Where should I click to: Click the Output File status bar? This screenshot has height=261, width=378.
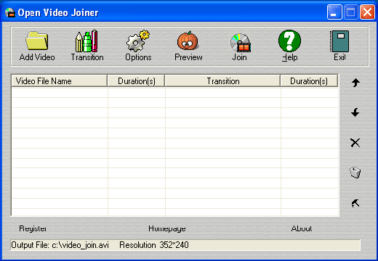(x=185, y=245)
